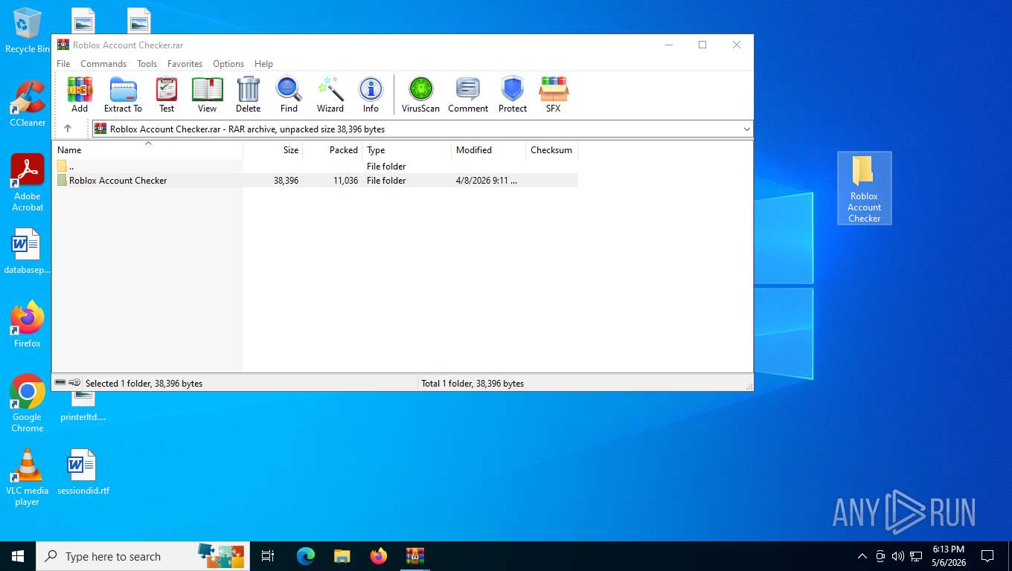Viewport: 1012px width, 571px height.
Task: Select the parent '..' folder row
Action: pyautogui.click(x=315, y=166)
